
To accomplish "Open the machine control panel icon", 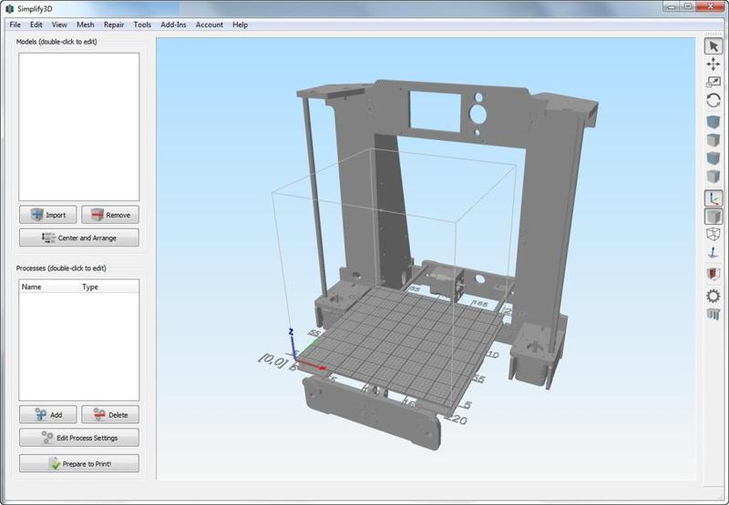I will point(714,315).
